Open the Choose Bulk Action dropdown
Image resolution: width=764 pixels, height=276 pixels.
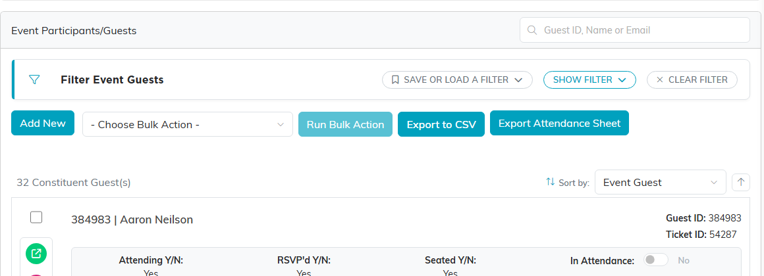(188, 124)
